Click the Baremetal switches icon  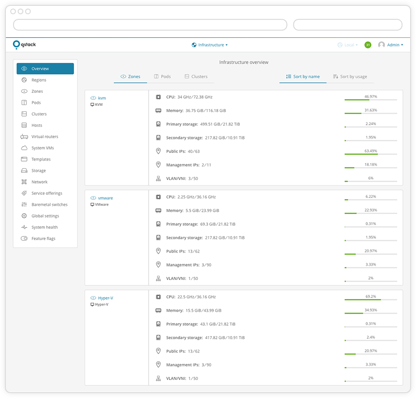tap(24, 205)
